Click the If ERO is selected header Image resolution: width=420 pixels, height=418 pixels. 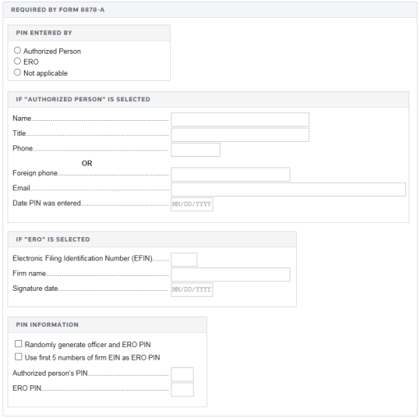(53, 239)
